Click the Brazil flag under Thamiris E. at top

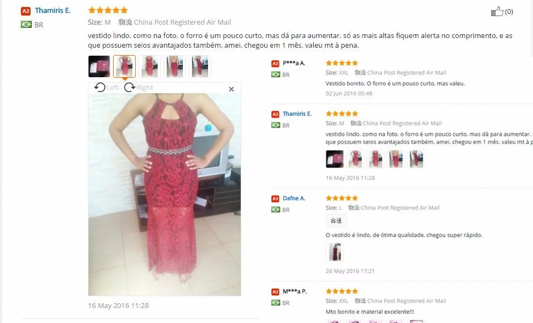(x=26, y=25)
